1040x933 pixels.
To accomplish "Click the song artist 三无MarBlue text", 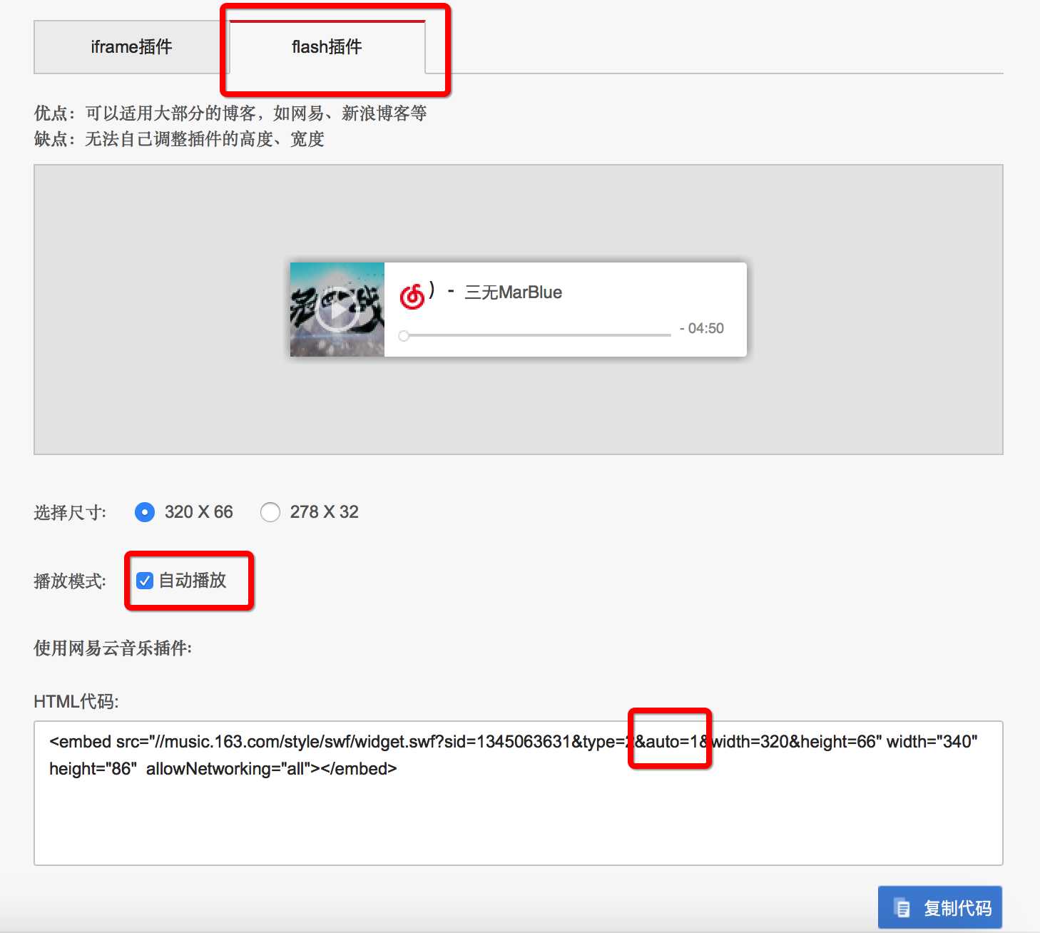I will [513, 292].
